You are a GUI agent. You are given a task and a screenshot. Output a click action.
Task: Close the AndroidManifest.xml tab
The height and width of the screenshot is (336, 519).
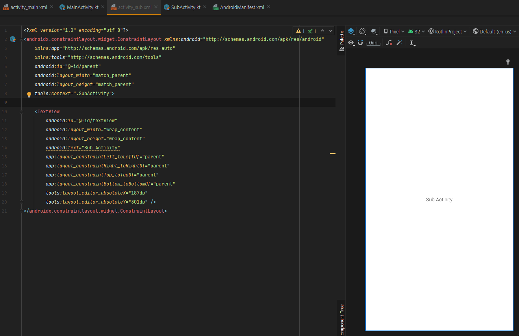coord(269,7)
